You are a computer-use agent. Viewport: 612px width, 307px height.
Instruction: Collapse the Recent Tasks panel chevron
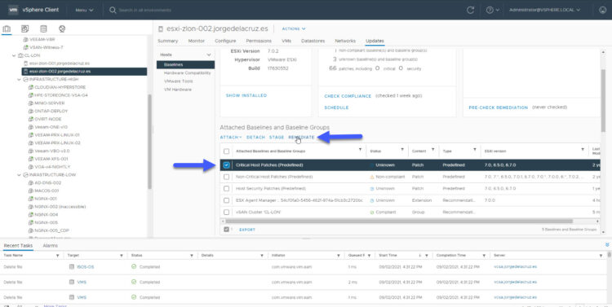[607, 244]
